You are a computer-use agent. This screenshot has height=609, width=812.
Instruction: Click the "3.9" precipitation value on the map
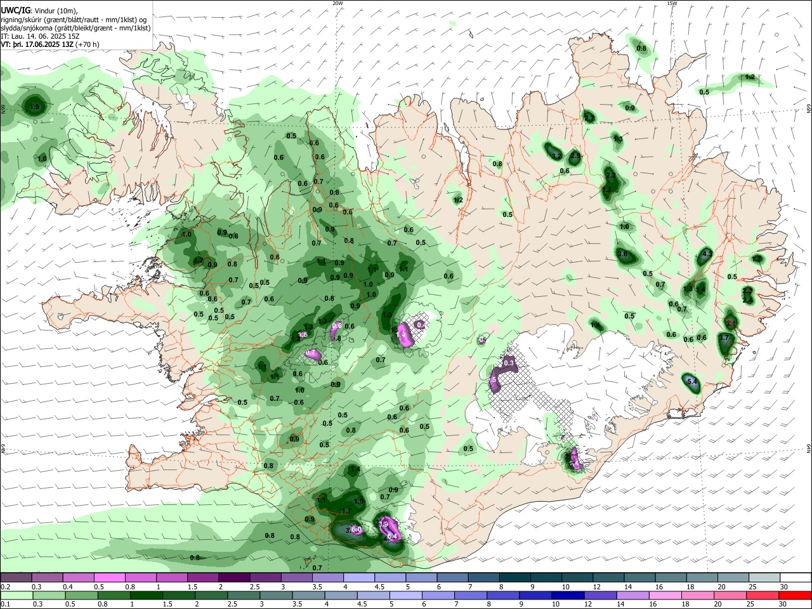[x=383, y=524]
